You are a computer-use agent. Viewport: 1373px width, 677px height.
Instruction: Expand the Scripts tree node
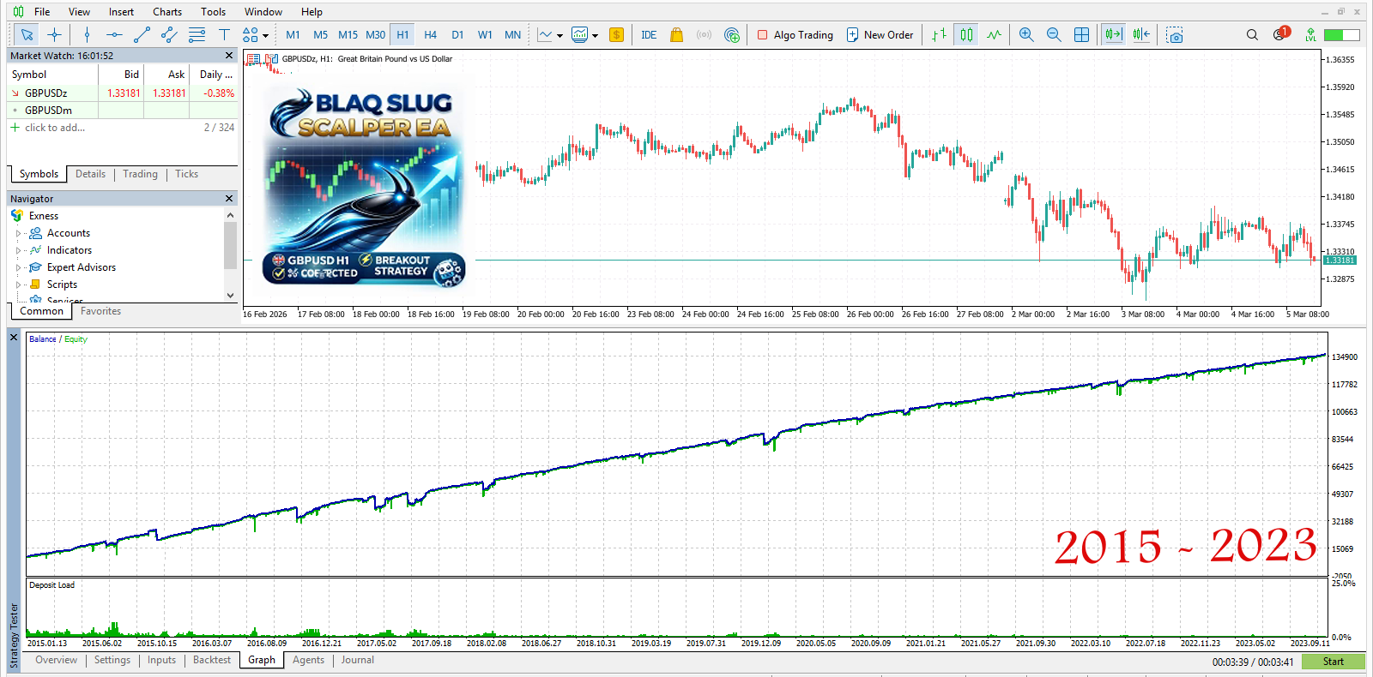pos(19,285)
